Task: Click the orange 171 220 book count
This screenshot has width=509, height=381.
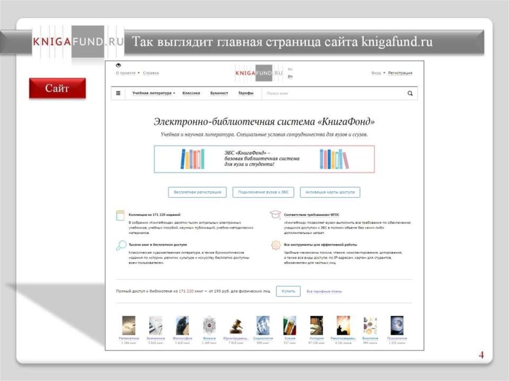Action: 186,291
